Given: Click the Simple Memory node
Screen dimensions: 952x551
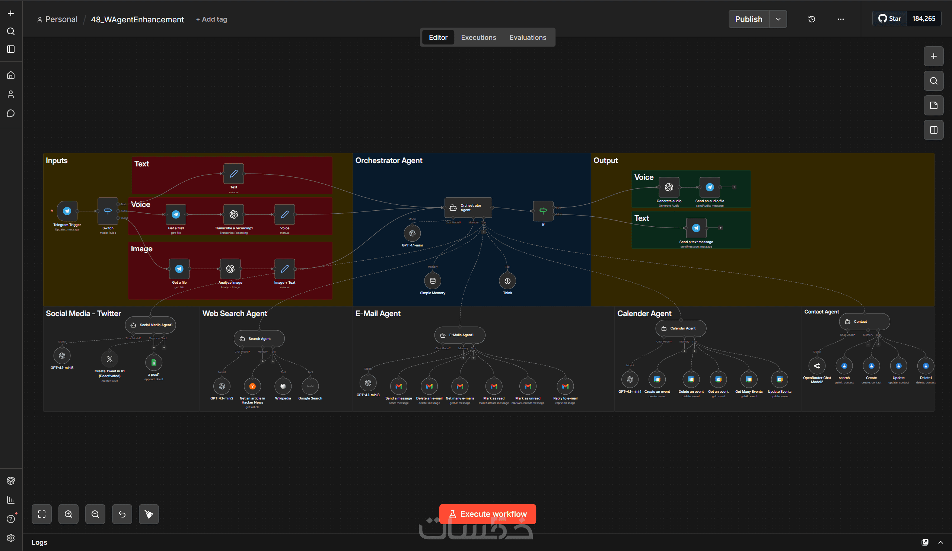Looking at the screenshot, I should pyautogui.click(x=433, y=281).
